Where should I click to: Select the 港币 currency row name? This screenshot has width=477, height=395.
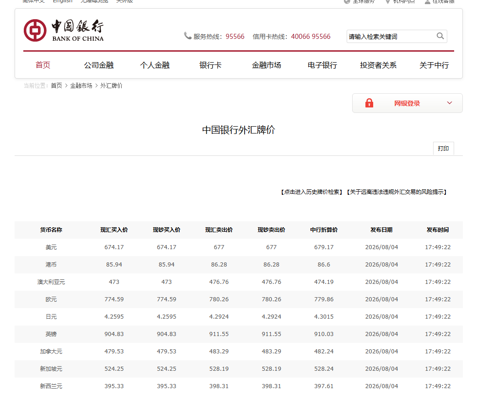pos(51,265)
